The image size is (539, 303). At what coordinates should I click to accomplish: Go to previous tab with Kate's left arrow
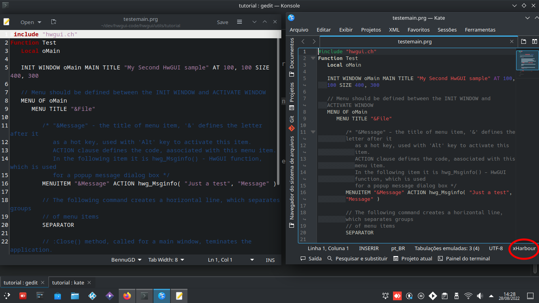click(x=303, y=41)
